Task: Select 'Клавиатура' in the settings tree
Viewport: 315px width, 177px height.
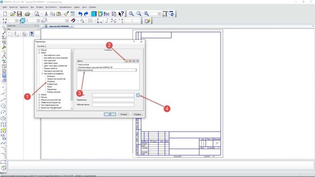Action: click(x=52, y=84)
